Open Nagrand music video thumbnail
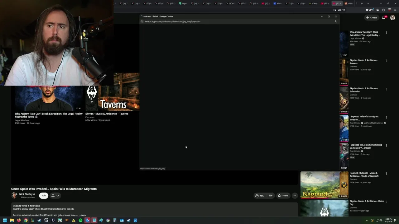The width and height of the screenshot is (399, 224). (x=324, y=185)
